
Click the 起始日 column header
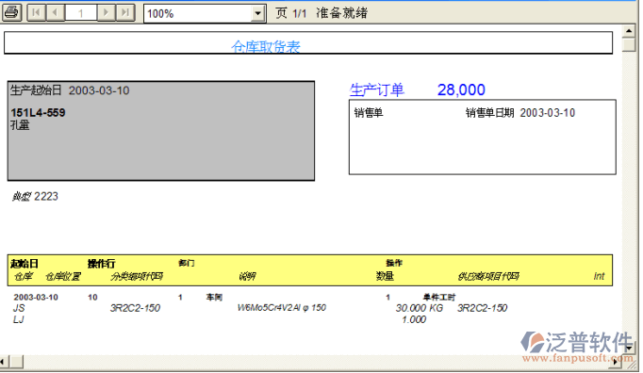(25, 264)
